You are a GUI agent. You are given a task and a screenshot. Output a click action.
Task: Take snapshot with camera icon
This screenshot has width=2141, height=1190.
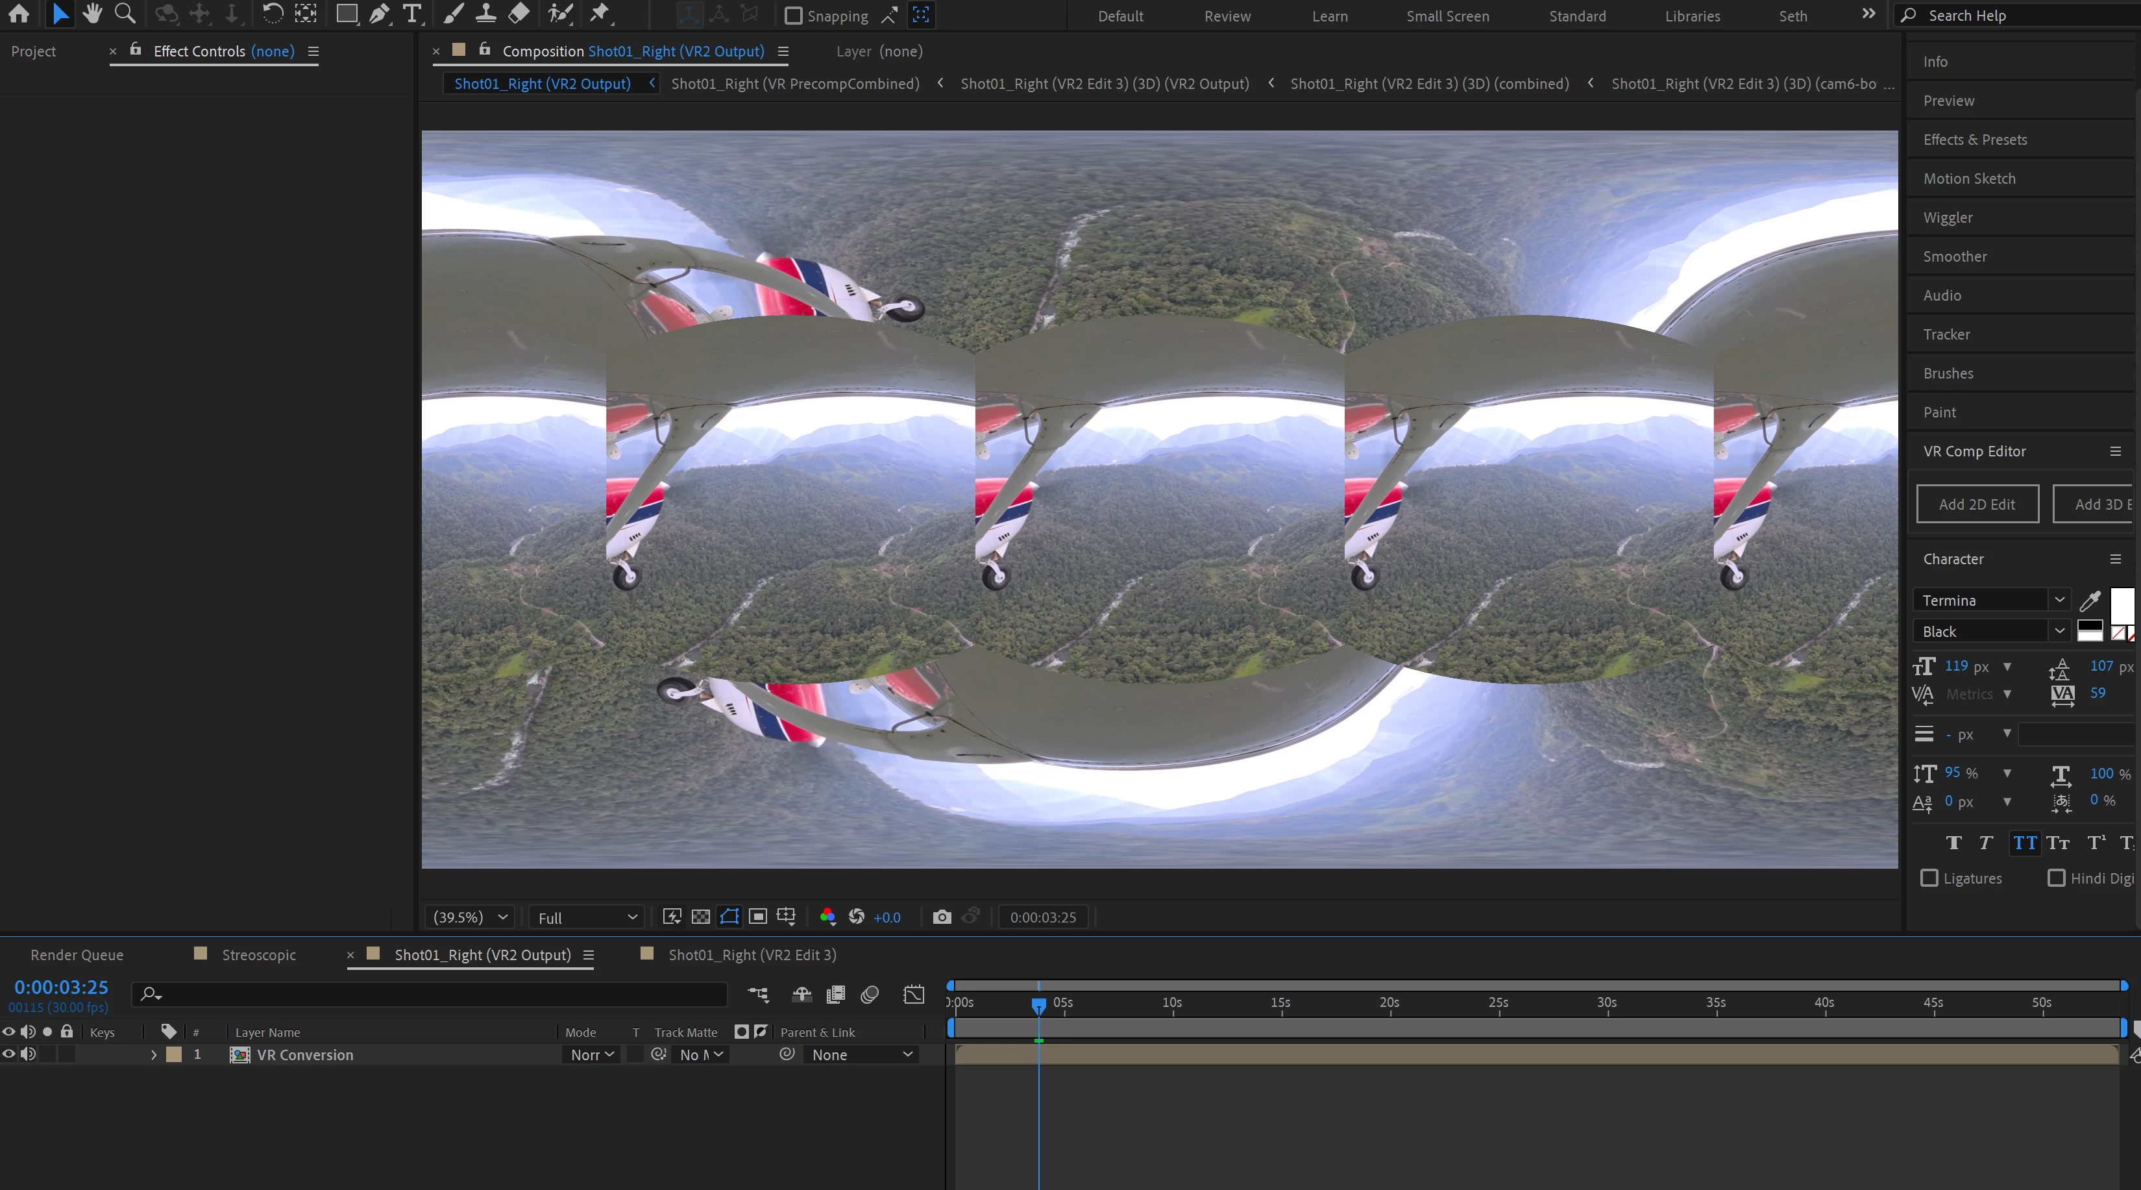tap(941, 917)
